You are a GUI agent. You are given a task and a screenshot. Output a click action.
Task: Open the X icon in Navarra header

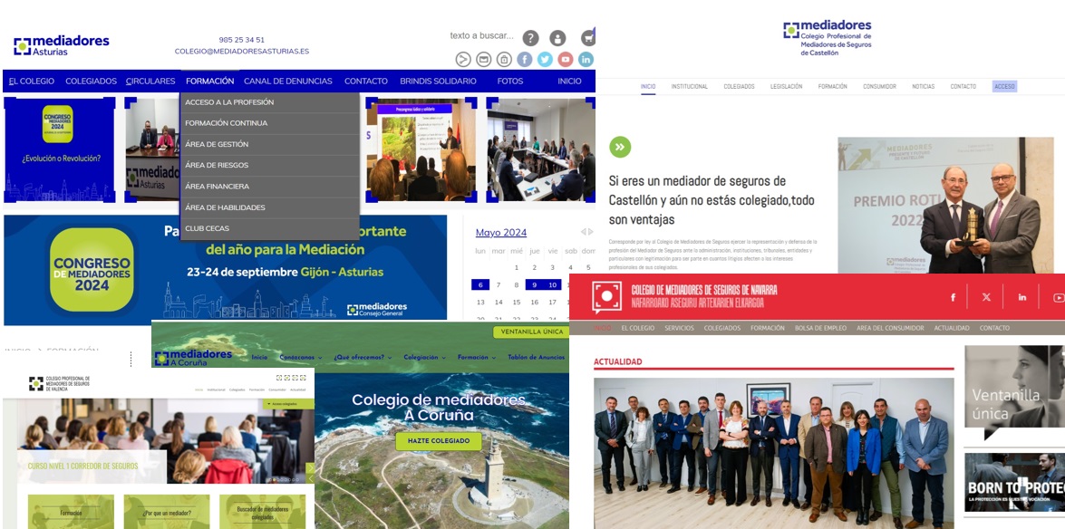tap(986, 297)
